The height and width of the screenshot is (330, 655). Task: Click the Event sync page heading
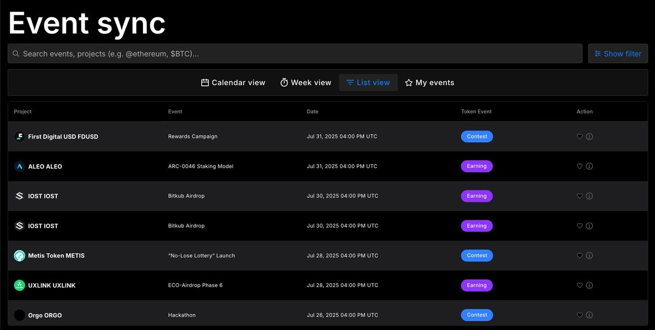coord(87,23)
